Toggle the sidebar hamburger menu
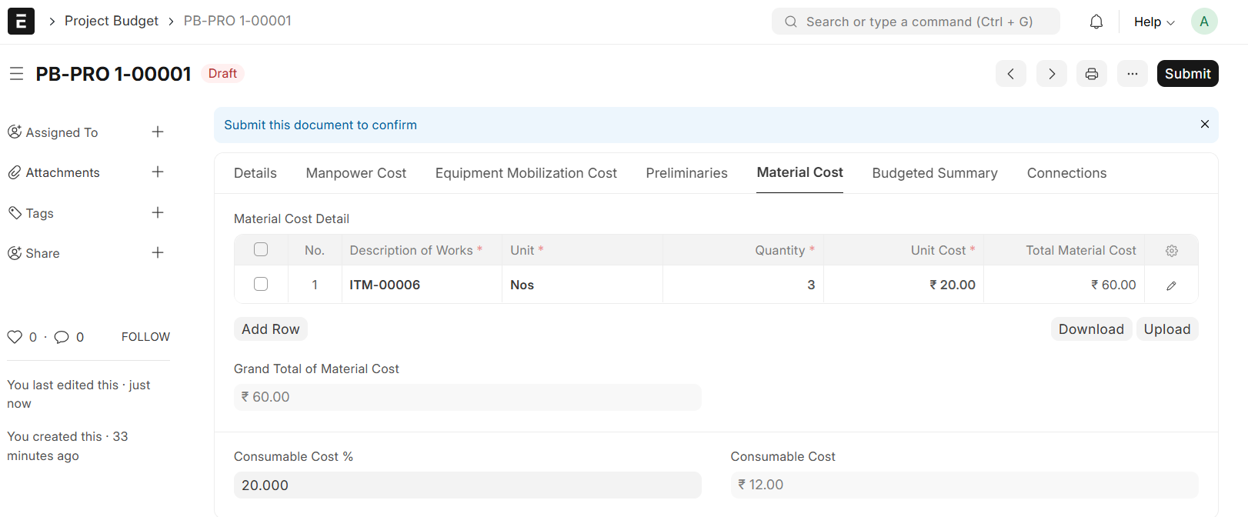 (16, 74)
